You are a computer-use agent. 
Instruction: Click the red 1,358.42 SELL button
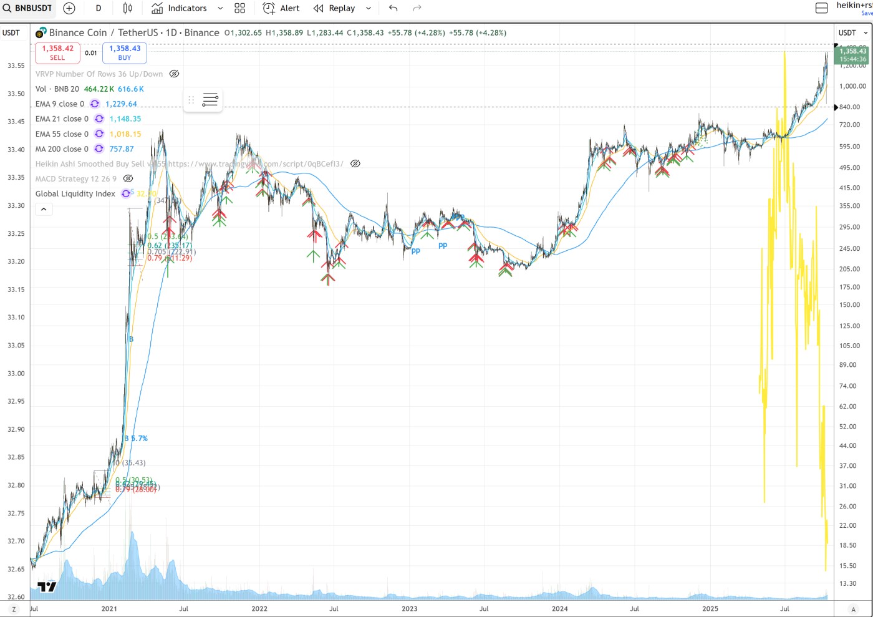[x=57, y=53]
